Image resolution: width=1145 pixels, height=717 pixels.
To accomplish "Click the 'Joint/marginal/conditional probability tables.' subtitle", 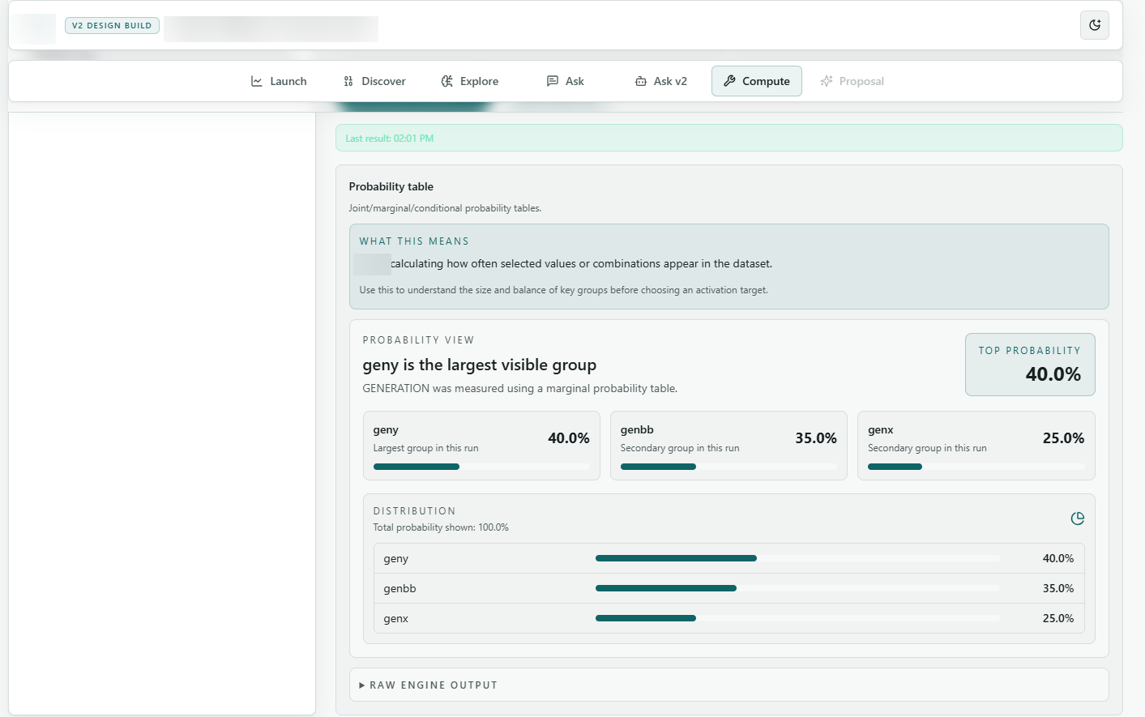I will click(x=445, y=208).
